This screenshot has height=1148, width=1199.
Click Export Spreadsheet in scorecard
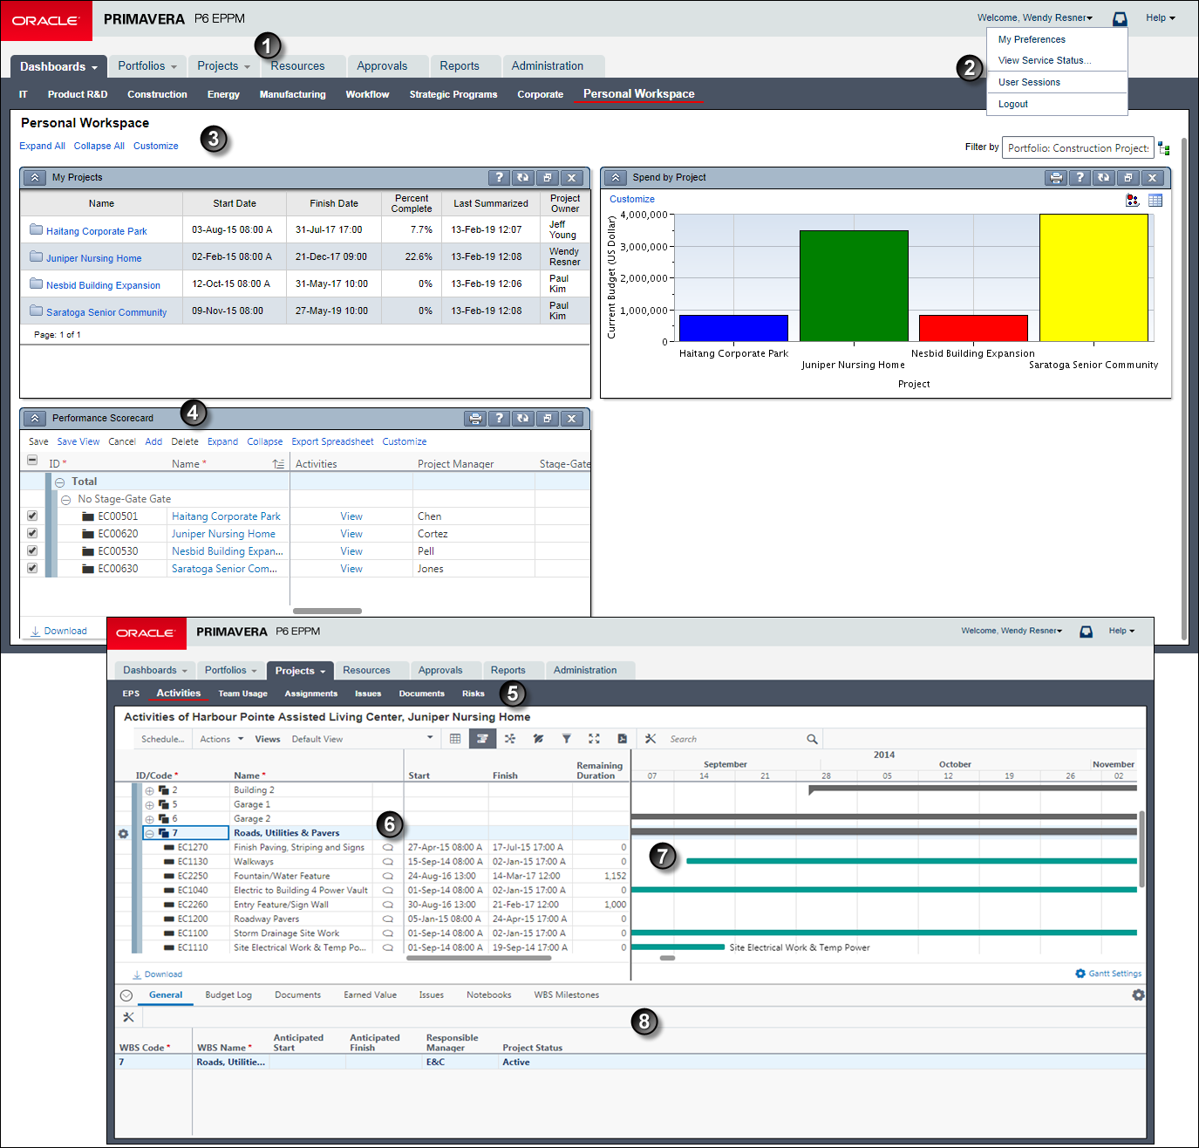click(x=332, y=441)
